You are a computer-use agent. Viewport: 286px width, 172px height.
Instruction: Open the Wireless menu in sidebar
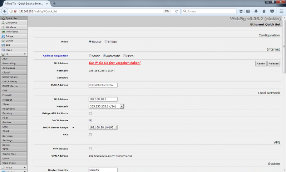coord(11,27)
